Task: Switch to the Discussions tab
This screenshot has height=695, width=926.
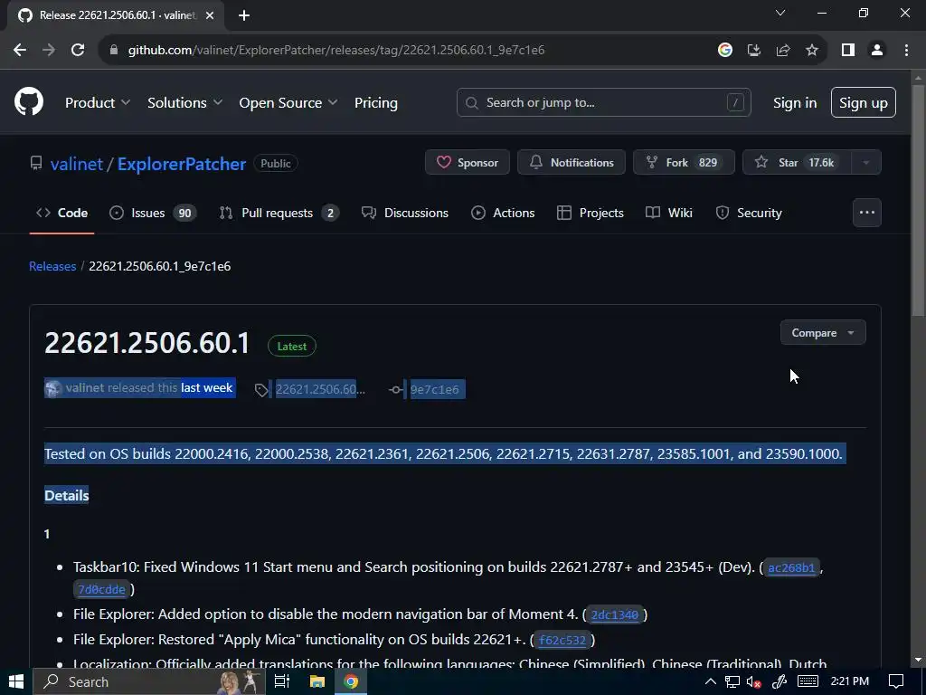Action: pyautogui.click(x=405, y=213)
